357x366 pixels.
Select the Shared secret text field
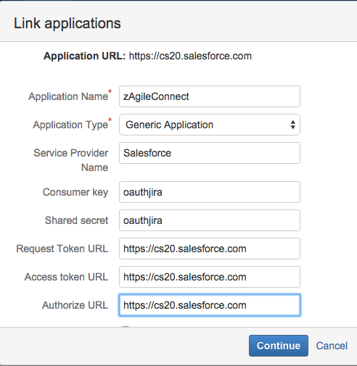210,220
